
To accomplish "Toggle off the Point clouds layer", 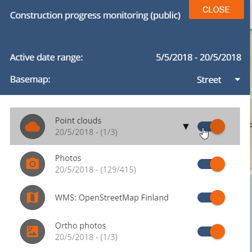I will coord(211,126).
